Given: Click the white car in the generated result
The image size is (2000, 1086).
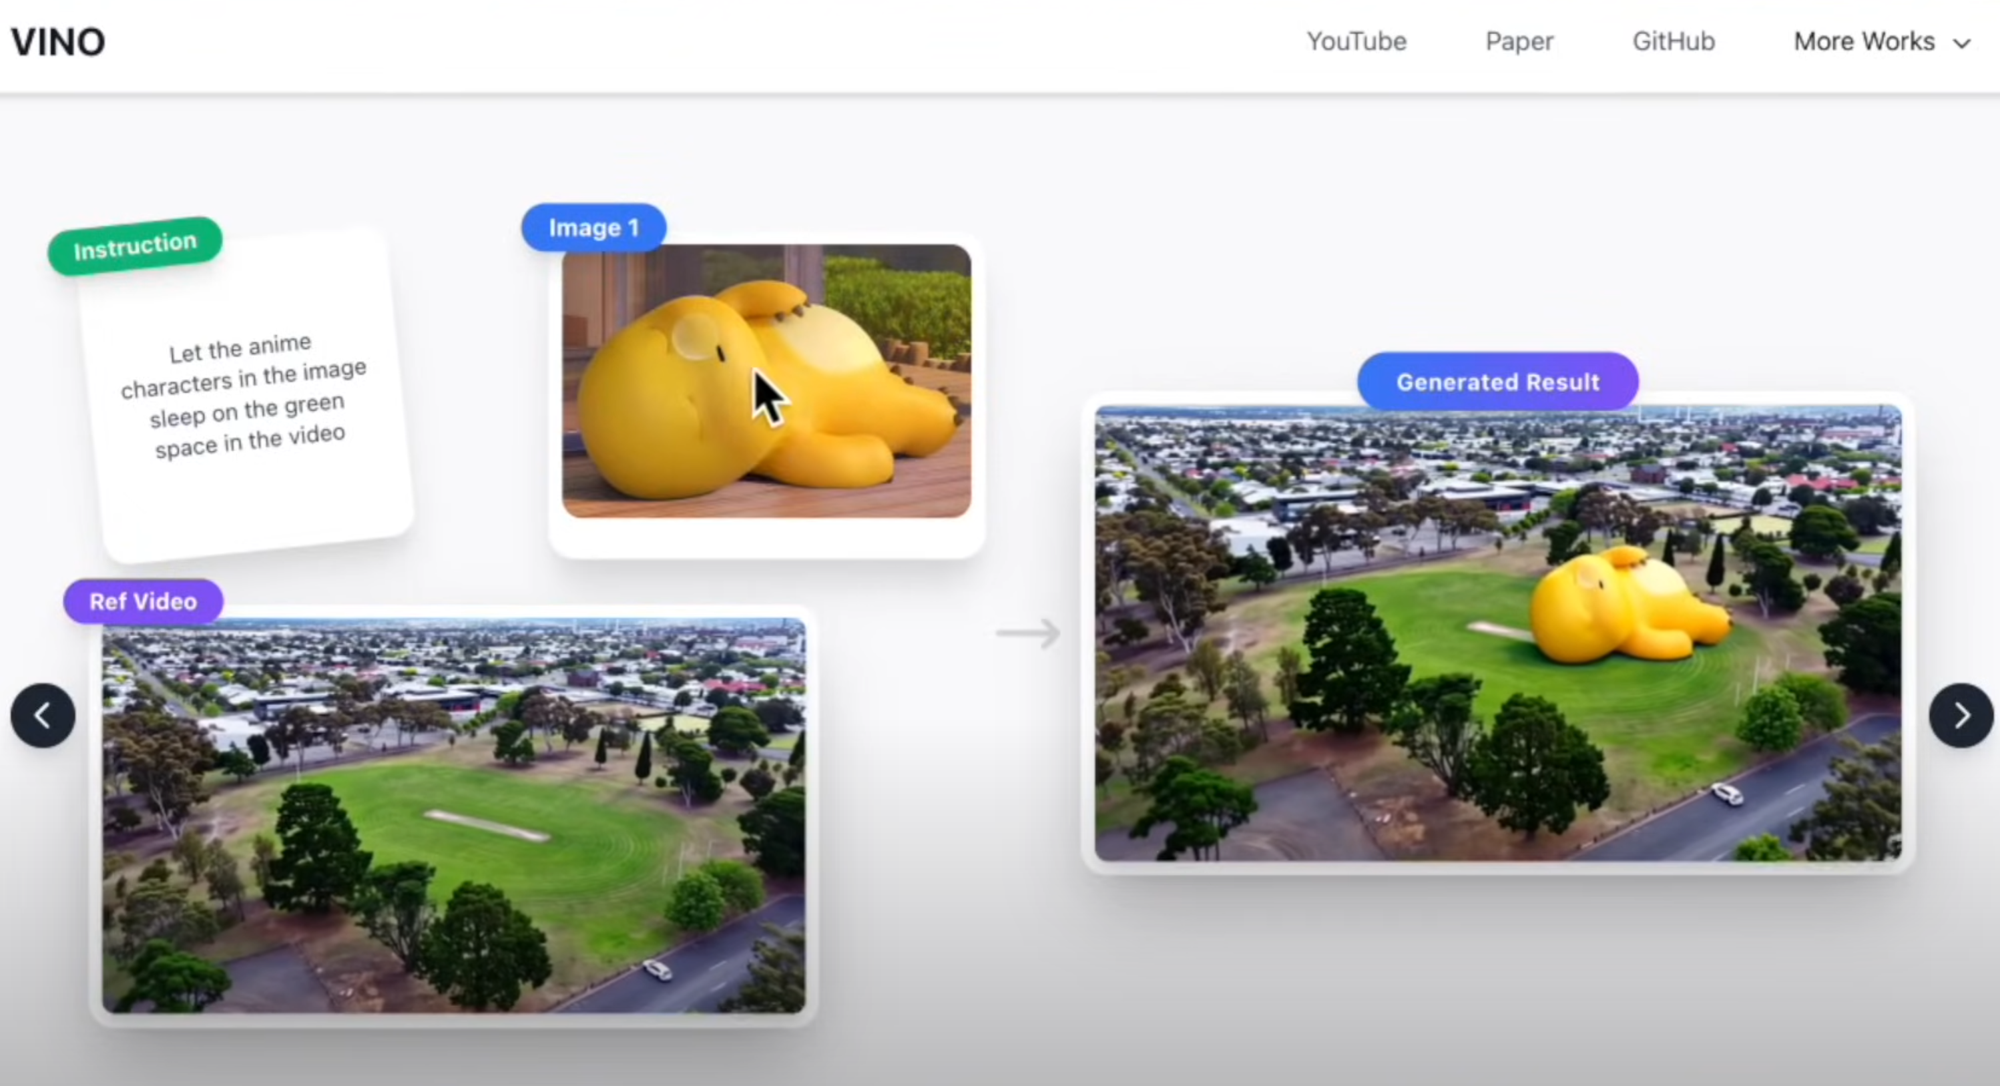Looking at the screenshot, I should [x=1728, y=794].
